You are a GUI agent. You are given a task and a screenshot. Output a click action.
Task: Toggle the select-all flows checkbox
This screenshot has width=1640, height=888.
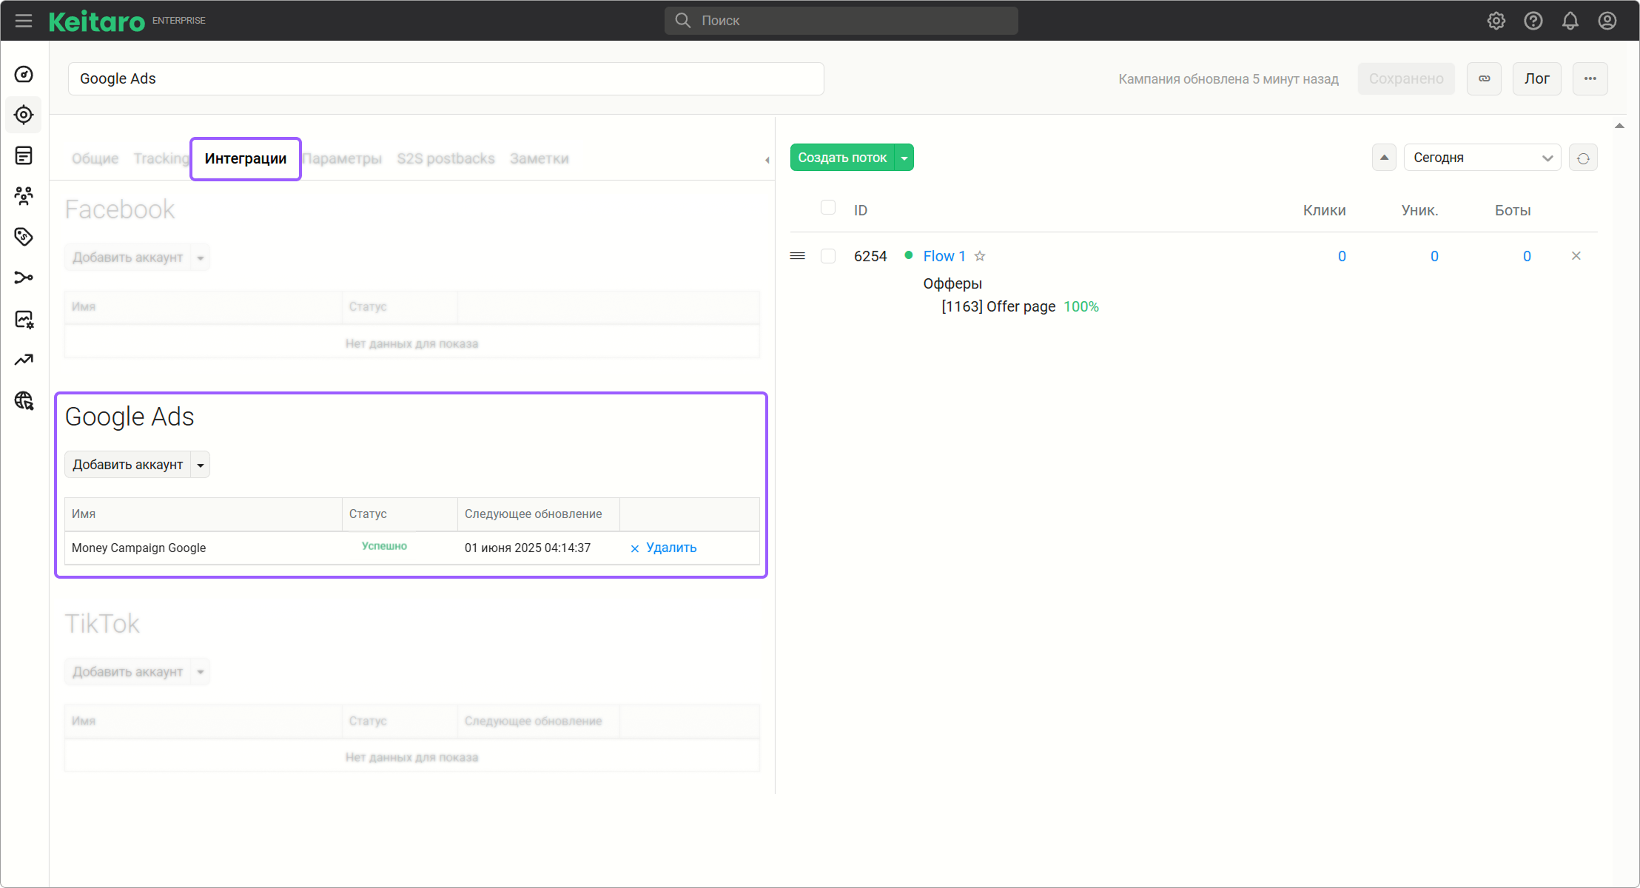828,208
